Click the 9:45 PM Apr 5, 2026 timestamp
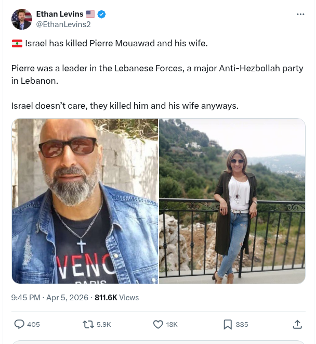This screenshot has width=316, height=344. (x=50, y=298)
